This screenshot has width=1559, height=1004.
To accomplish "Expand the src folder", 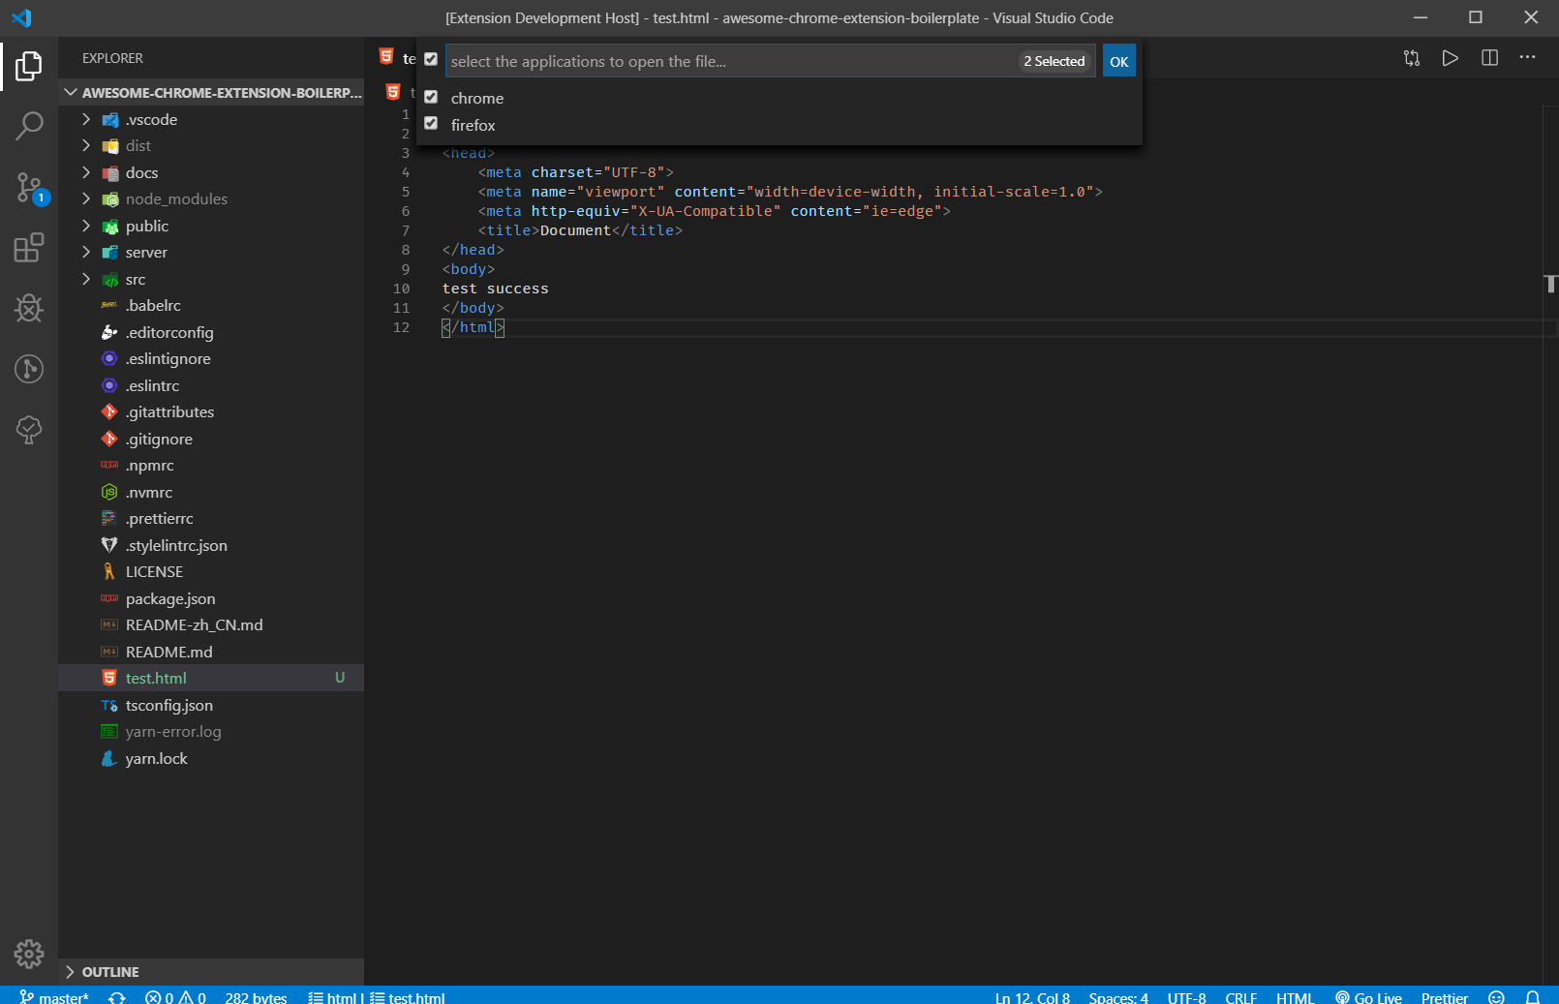I will click(x=211, y=279).
